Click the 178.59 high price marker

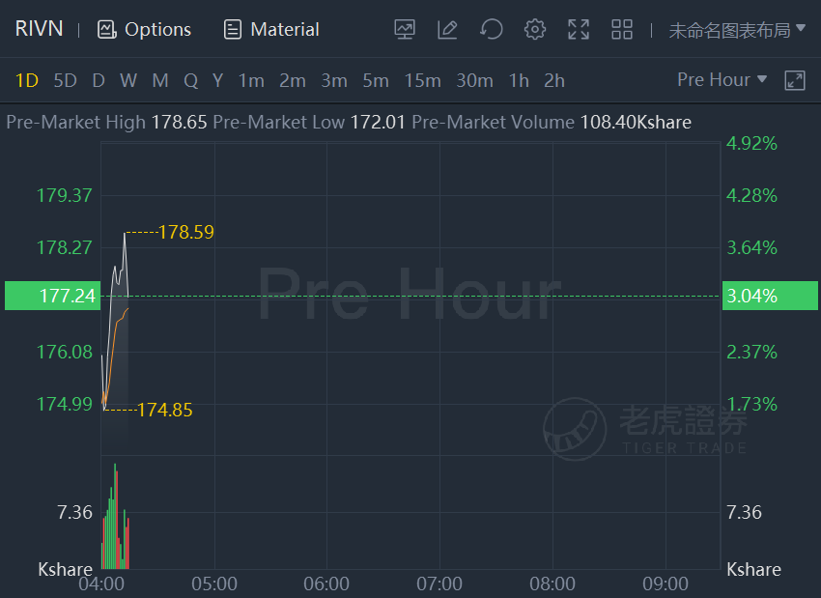185,232
